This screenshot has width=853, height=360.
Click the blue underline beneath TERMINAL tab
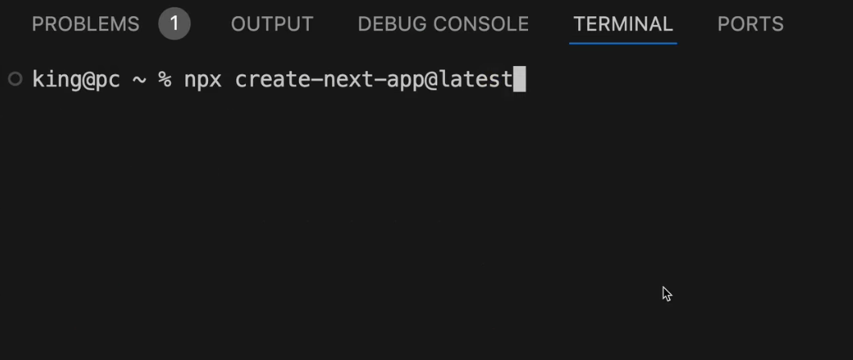click(x=622, y=43)
